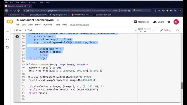
Task: Open the RAM/Disk connection dropdown arrow
Action: coord(154,30)
